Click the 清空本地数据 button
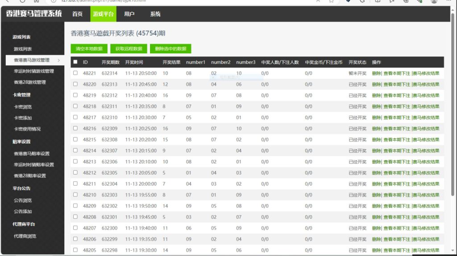 coord(89,49)
